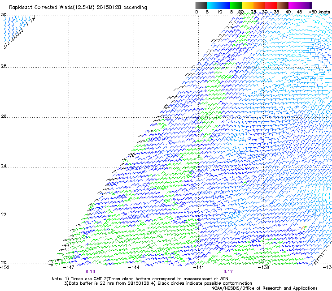Click the '35' legend scale label

[x=276, y=12]
